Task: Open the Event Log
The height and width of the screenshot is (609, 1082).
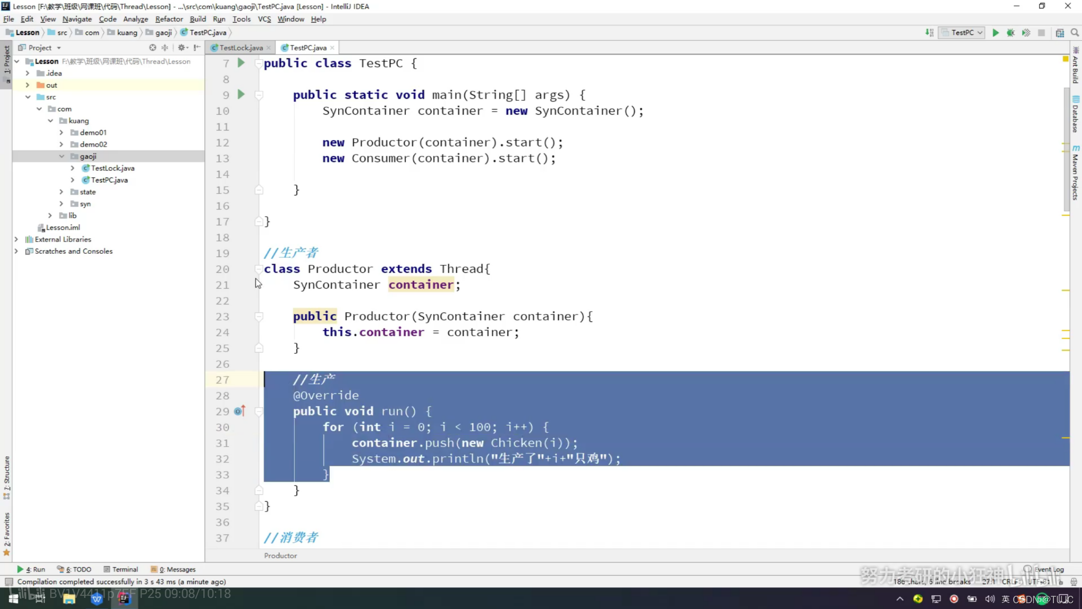Action: pyautogui.click(x=1044, y=569)
